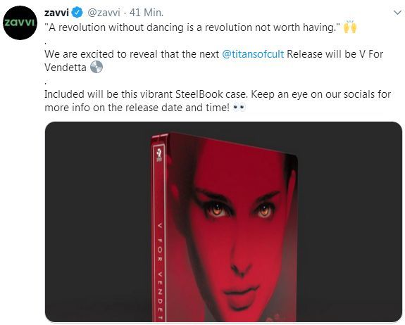Click the V FOR VENDETTA spine text

pos(160,272)
